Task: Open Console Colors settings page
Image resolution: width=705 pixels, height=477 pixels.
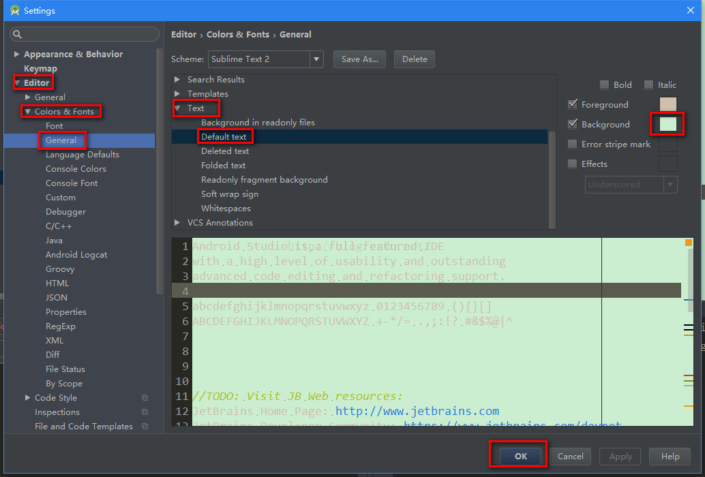Action: click(76, 169)
